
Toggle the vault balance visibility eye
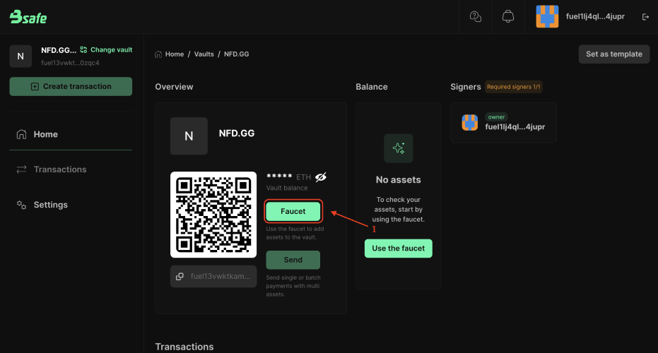pyautogui.click(x=321, y=177)
